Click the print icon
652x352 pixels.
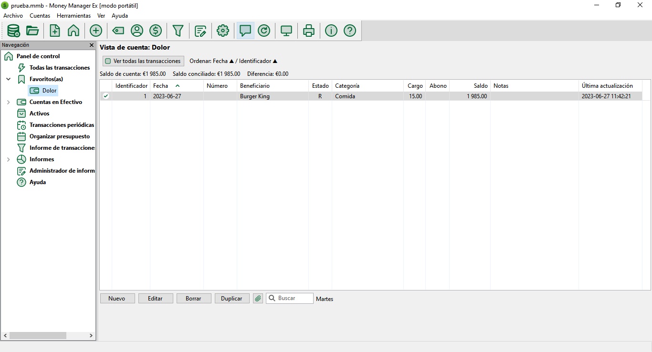point(309,31)
